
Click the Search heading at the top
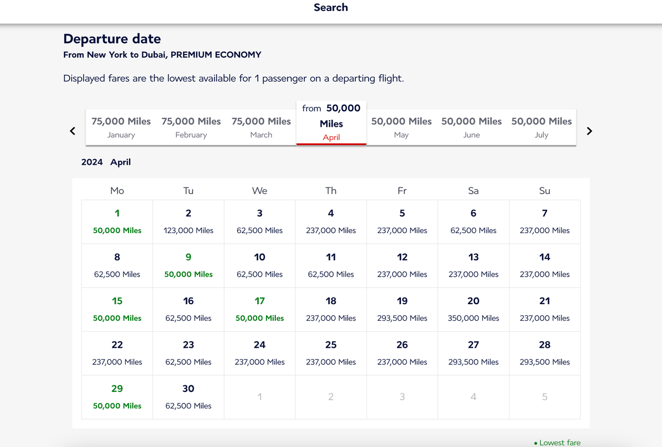[x=330, y=8]
